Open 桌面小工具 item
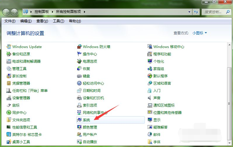Image resolution: width=233 pixels, height=147 pixels. (18, 142)
